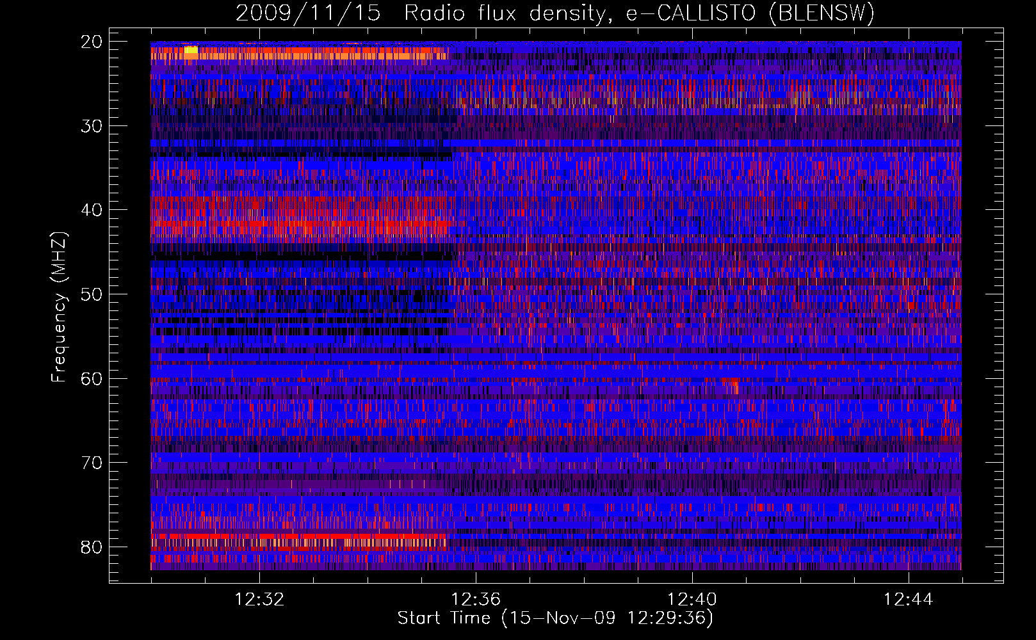This screenshot has height=640, width=1036.
Task: Select the 12:36 time tick label
Action: (476, 600)
